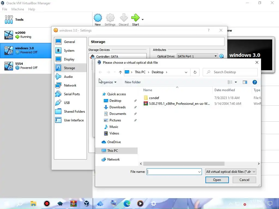Select Quick access in navigation pane
This screenshot has height=209, width=279.
click(117, 94)
